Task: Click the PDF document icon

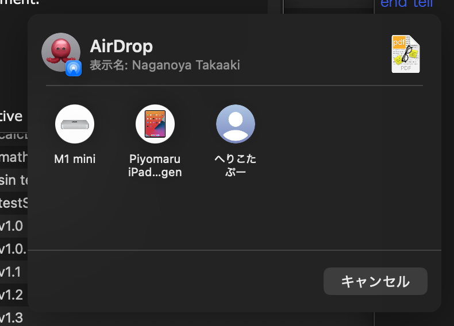Action: coord(406,55)
